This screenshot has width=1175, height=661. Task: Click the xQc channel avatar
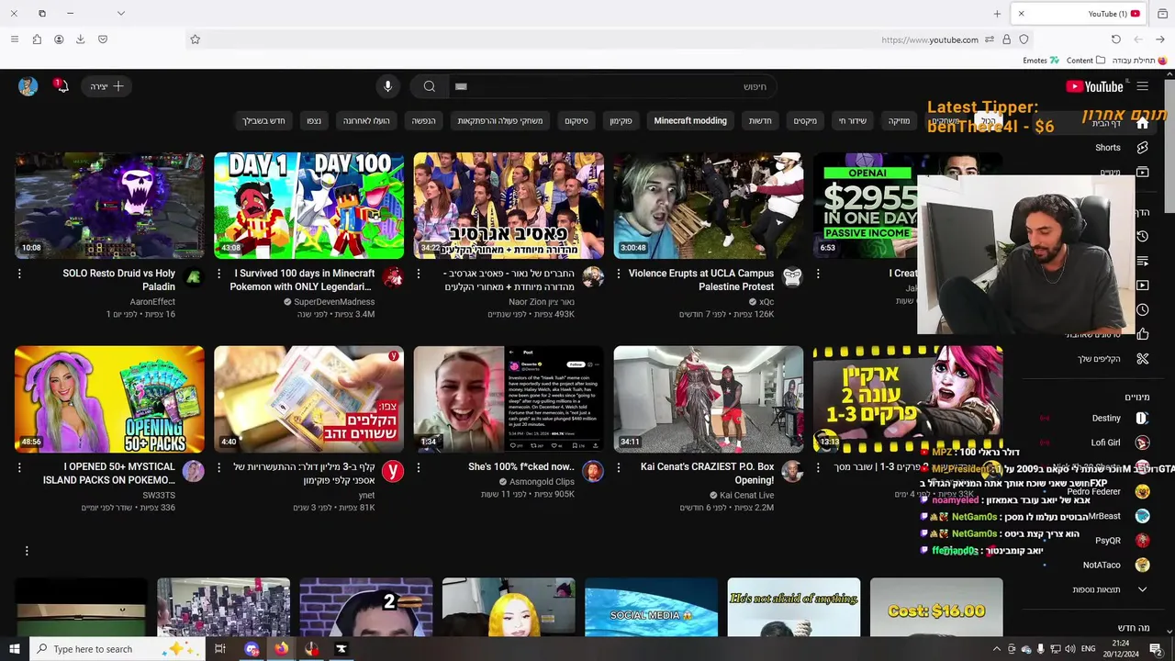tap(792, 277)
